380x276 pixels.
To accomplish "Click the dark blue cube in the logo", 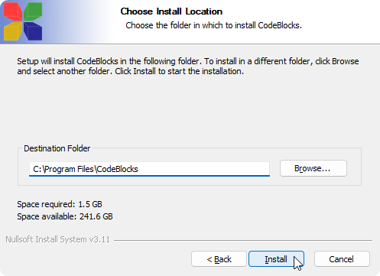I will [33, 31].
